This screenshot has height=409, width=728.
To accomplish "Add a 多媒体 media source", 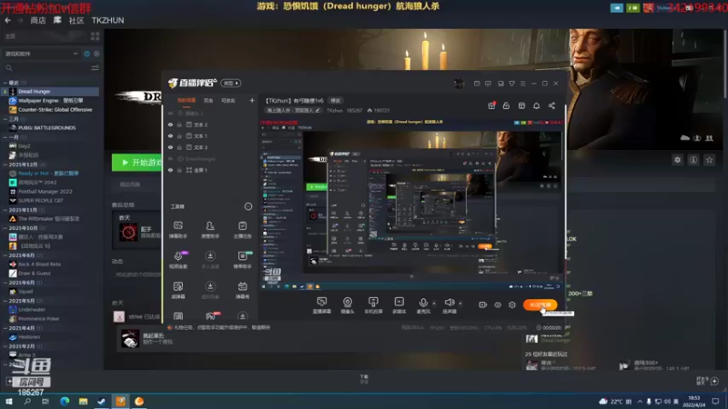I will [x=399, y=305].
